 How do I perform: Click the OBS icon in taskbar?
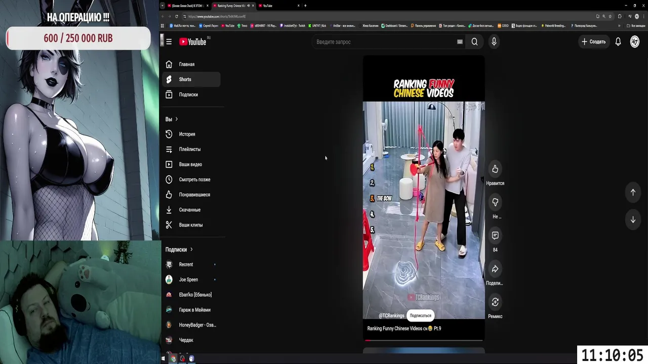click(182, 358)
